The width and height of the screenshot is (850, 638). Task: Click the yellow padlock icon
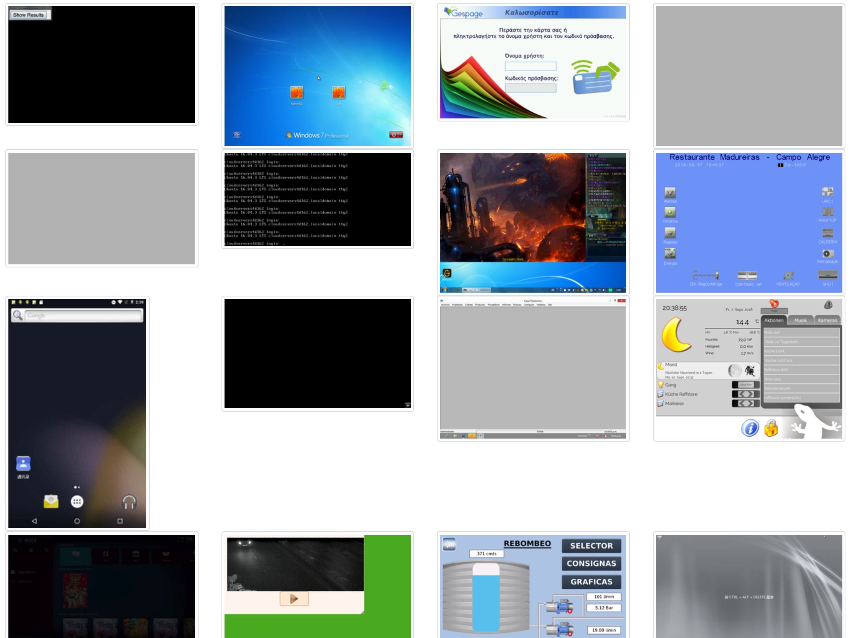tap(771, 428)
